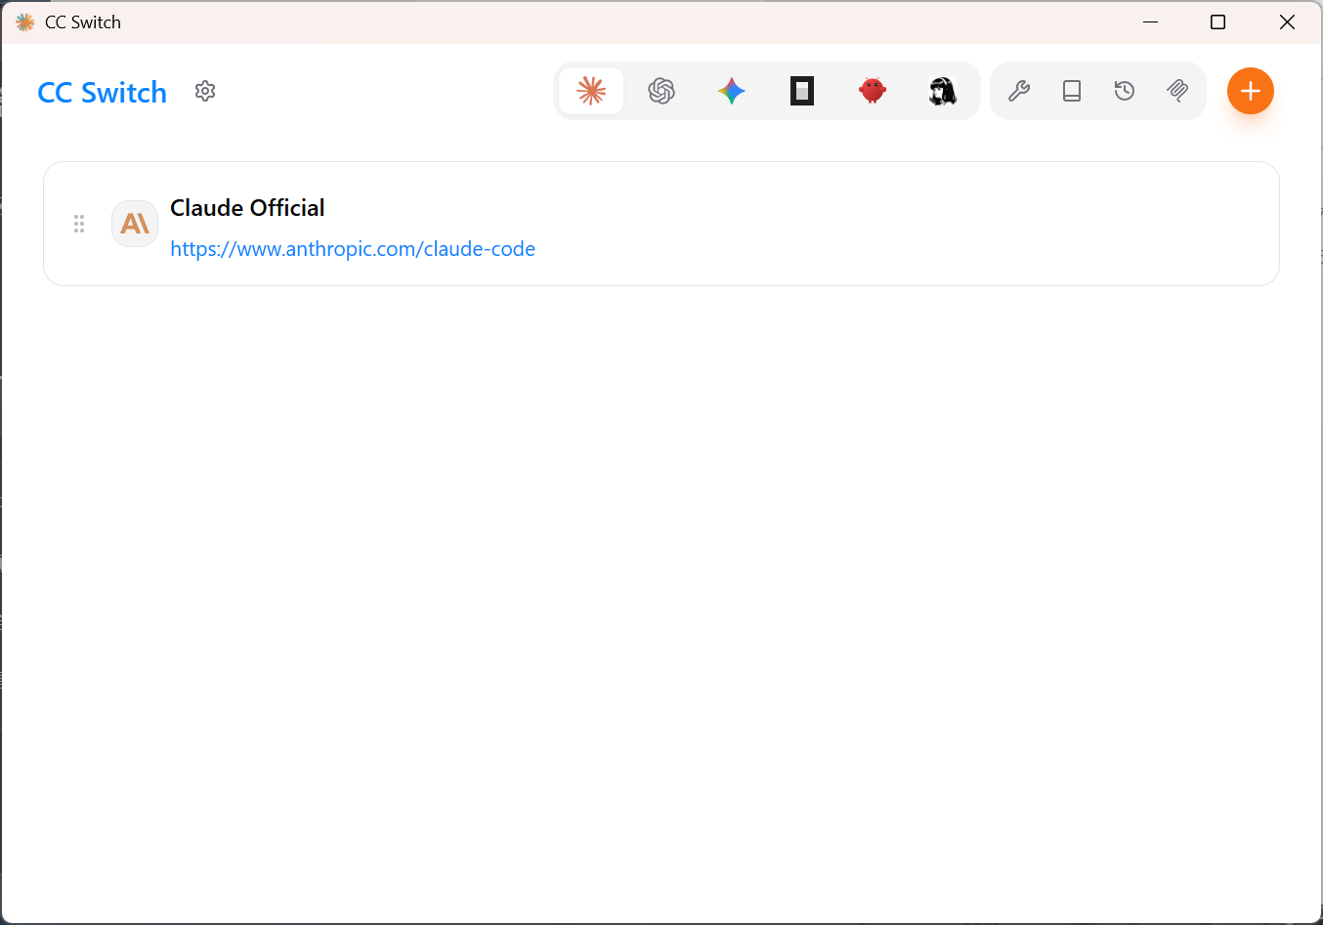Image resolution: width=1323 pixels, height=925 pixels.
Task: Open the anthropic.com claude-code link
Action: tap(353, 249)
